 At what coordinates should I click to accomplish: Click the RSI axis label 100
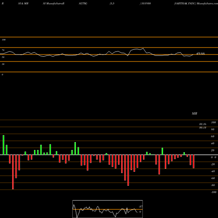3,40
